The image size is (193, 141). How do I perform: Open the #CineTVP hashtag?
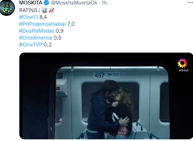coord(31,45)
